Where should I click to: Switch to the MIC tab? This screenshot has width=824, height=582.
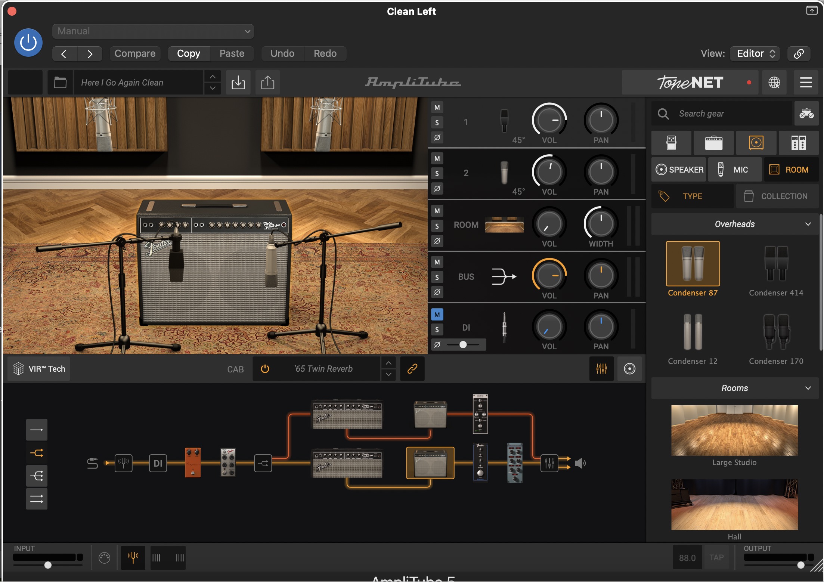pyautogui.click(x=734, y=170)
